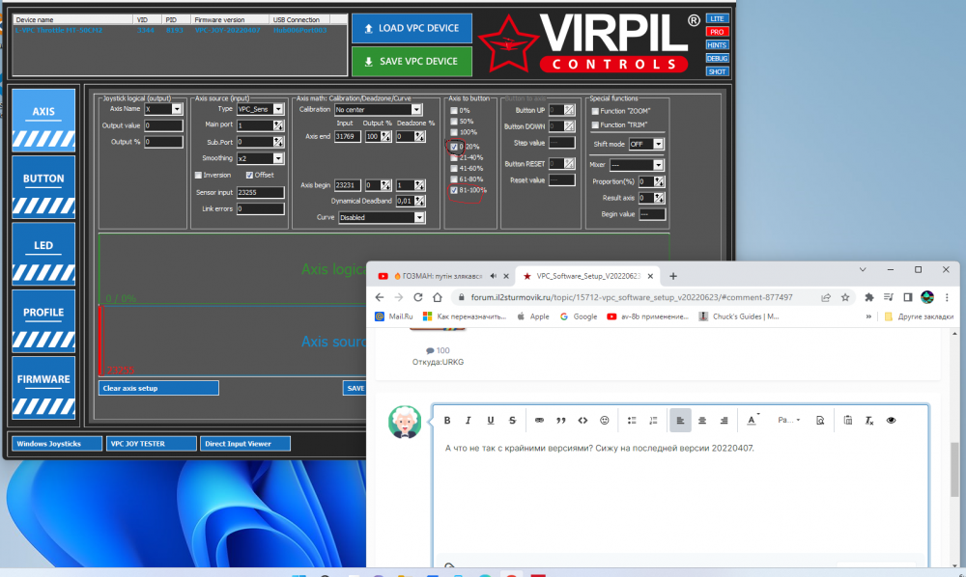Click the Chrome address bar URL

coord(632,297)
